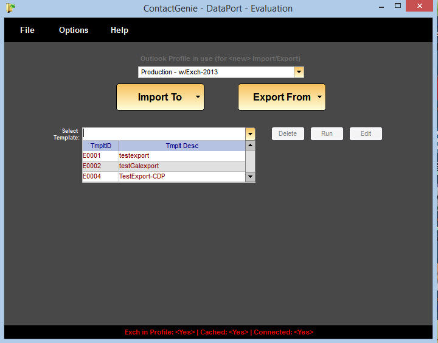Expand the Outlook Profile dropdown arrow
This screenshot has width=438, height=343.
pyautogui.click(x=299, y=72)
